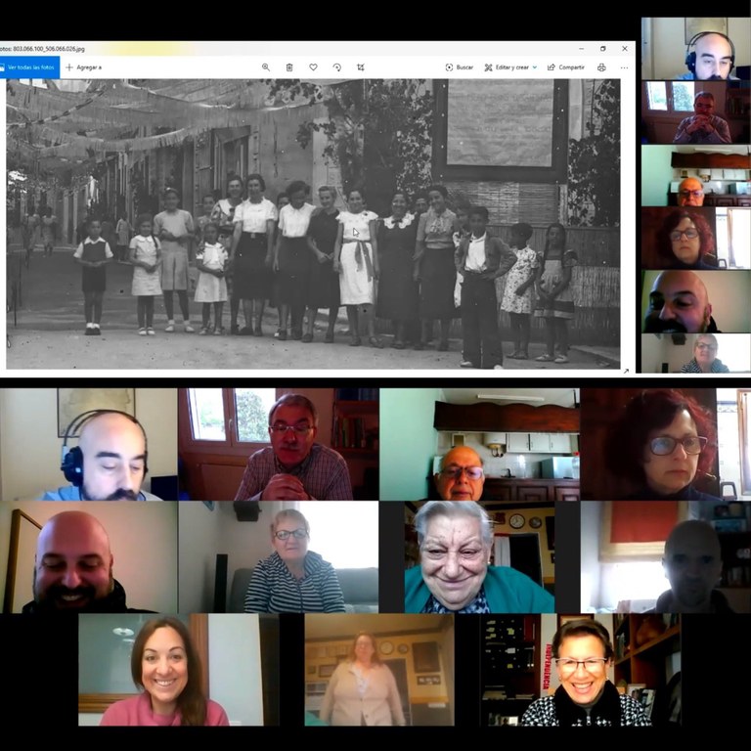Open the three-dot more options menu

(624, 67)
